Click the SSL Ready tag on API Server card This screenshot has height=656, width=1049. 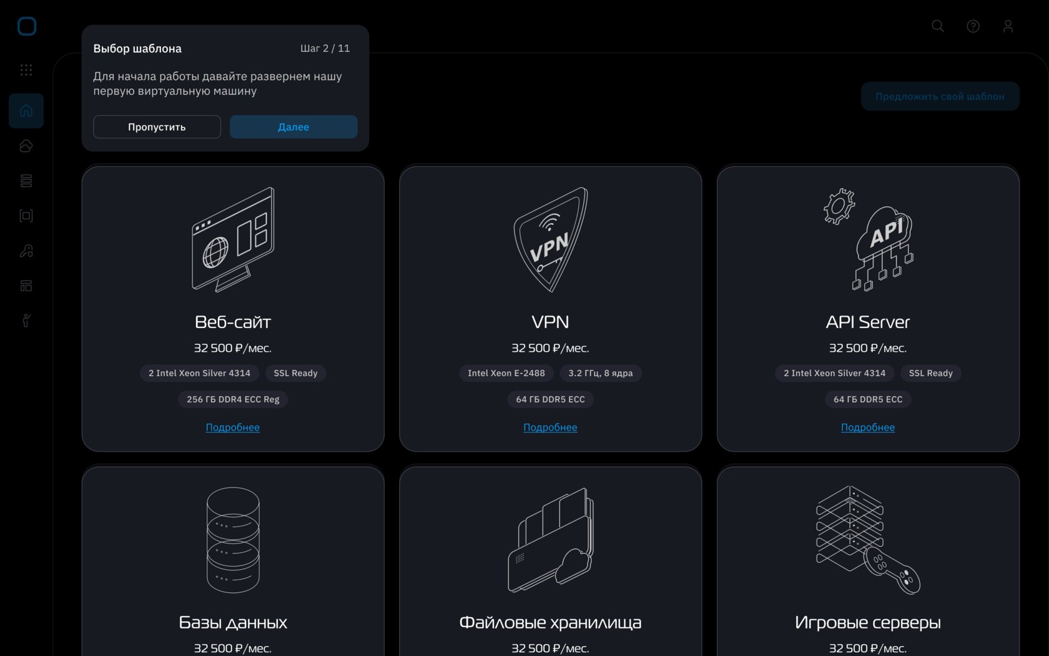(x=931, y=373)
